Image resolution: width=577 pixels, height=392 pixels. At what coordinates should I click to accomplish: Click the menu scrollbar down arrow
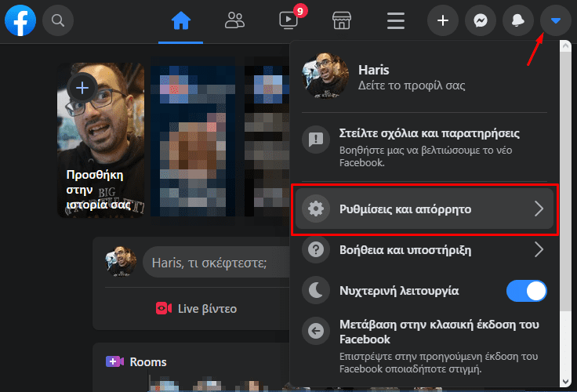tap(565, 382)
